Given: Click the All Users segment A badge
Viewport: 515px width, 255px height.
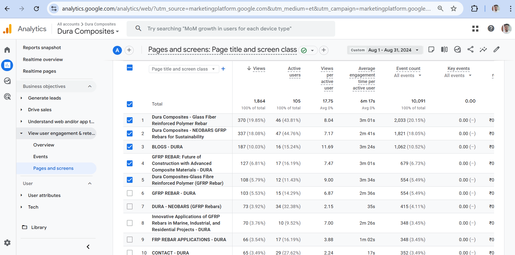Looking at the screenshot, I should (117, 50).
